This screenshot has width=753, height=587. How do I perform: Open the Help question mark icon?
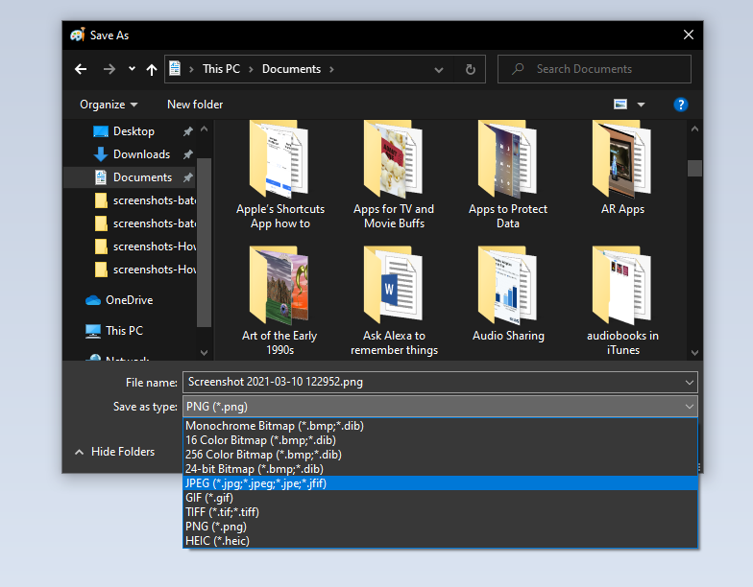(x=681, y=104)
